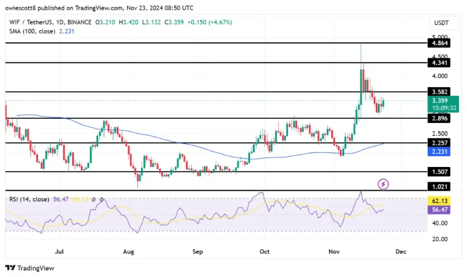Click the purple lightning bolt event icon
Viewport: 467px width, 277px height.
click(383, 184)
